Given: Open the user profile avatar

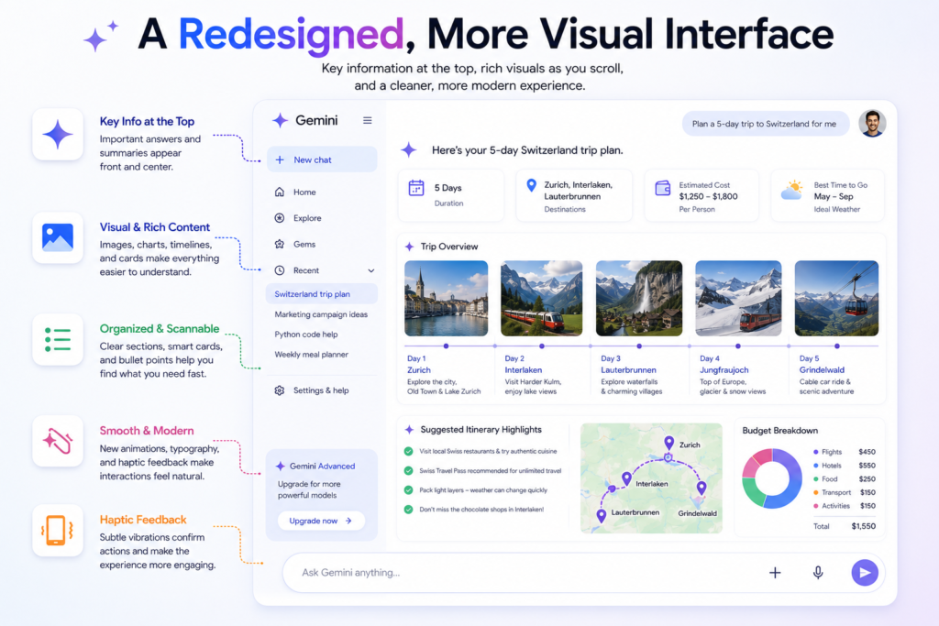Looking at the screenshot, I should tap(873, 124).
